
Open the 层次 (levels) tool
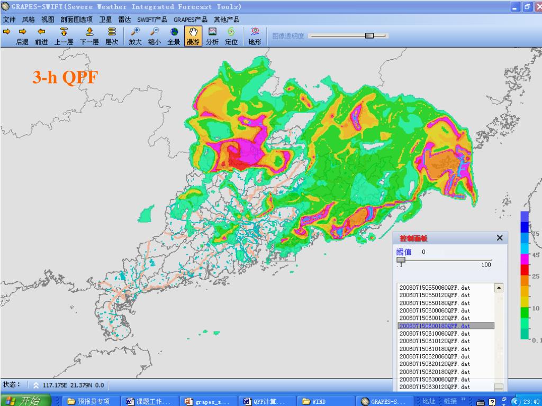[x=112, y=36]
